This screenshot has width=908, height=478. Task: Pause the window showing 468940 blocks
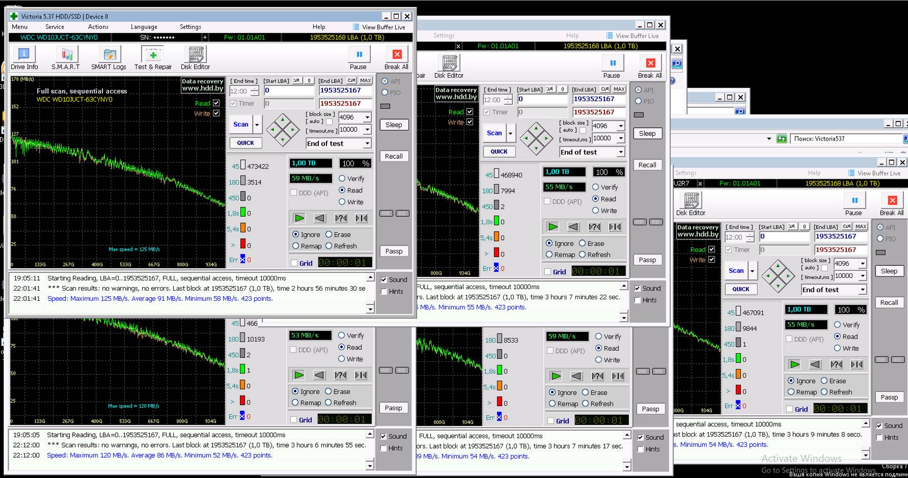point(612,66)
